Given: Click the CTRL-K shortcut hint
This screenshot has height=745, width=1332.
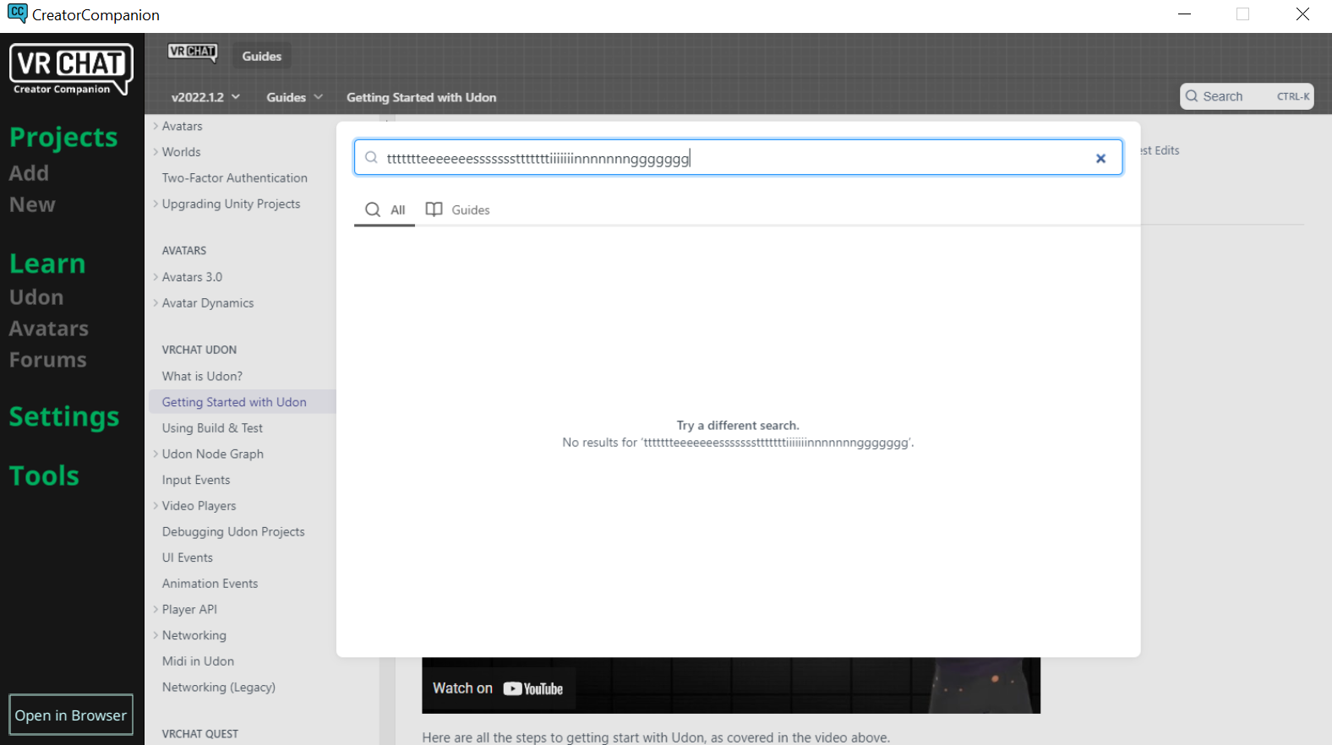Looking at the screenshot, I should coord(1293,96).
